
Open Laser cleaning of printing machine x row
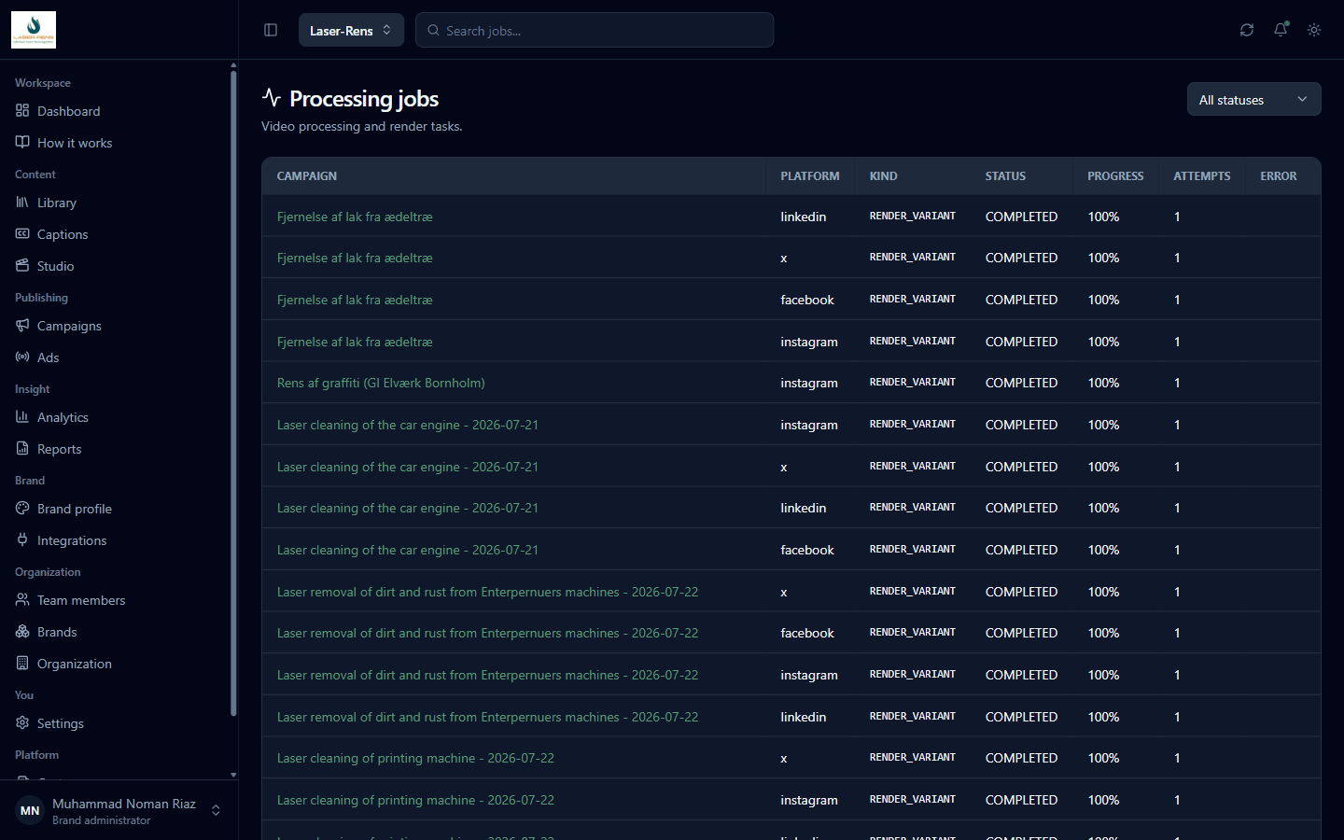point(415,758)
